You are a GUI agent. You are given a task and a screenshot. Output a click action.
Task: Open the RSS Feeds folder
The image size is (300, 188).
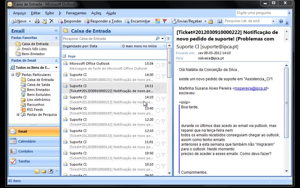coord(35,110)
